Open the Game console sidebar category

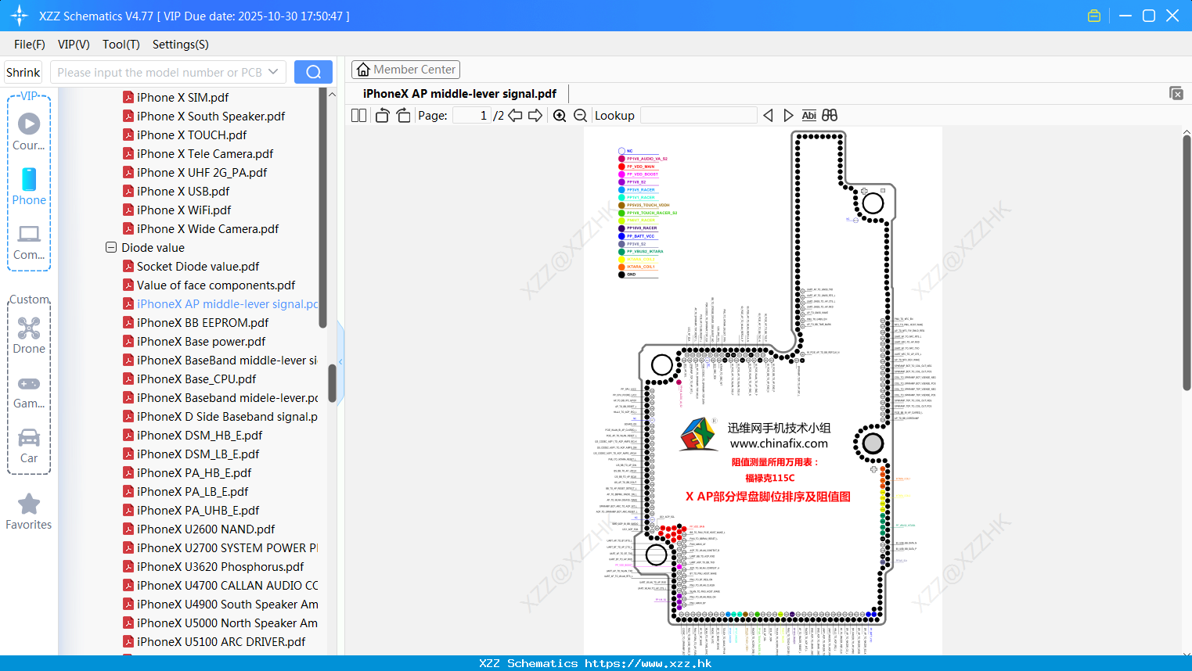[x=29, y=391]
